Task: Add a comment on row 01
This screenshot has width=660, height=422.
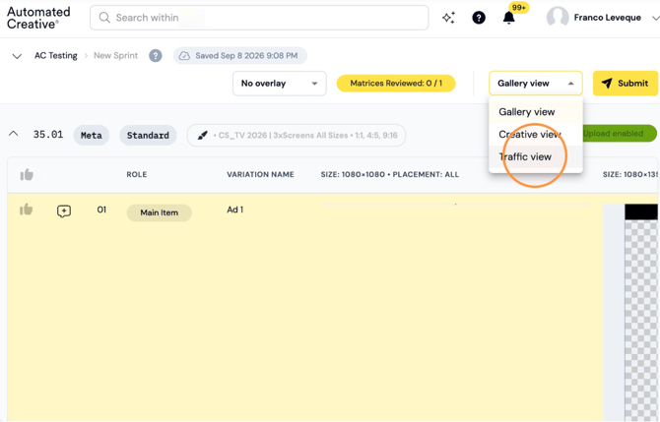Action: point(64,211)
